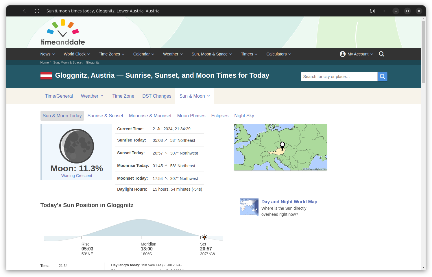Image resolution: width=432 pixels, height=277 pixels.
Task: Click the Europe location map thumbnail
Action: coord(280,147)
